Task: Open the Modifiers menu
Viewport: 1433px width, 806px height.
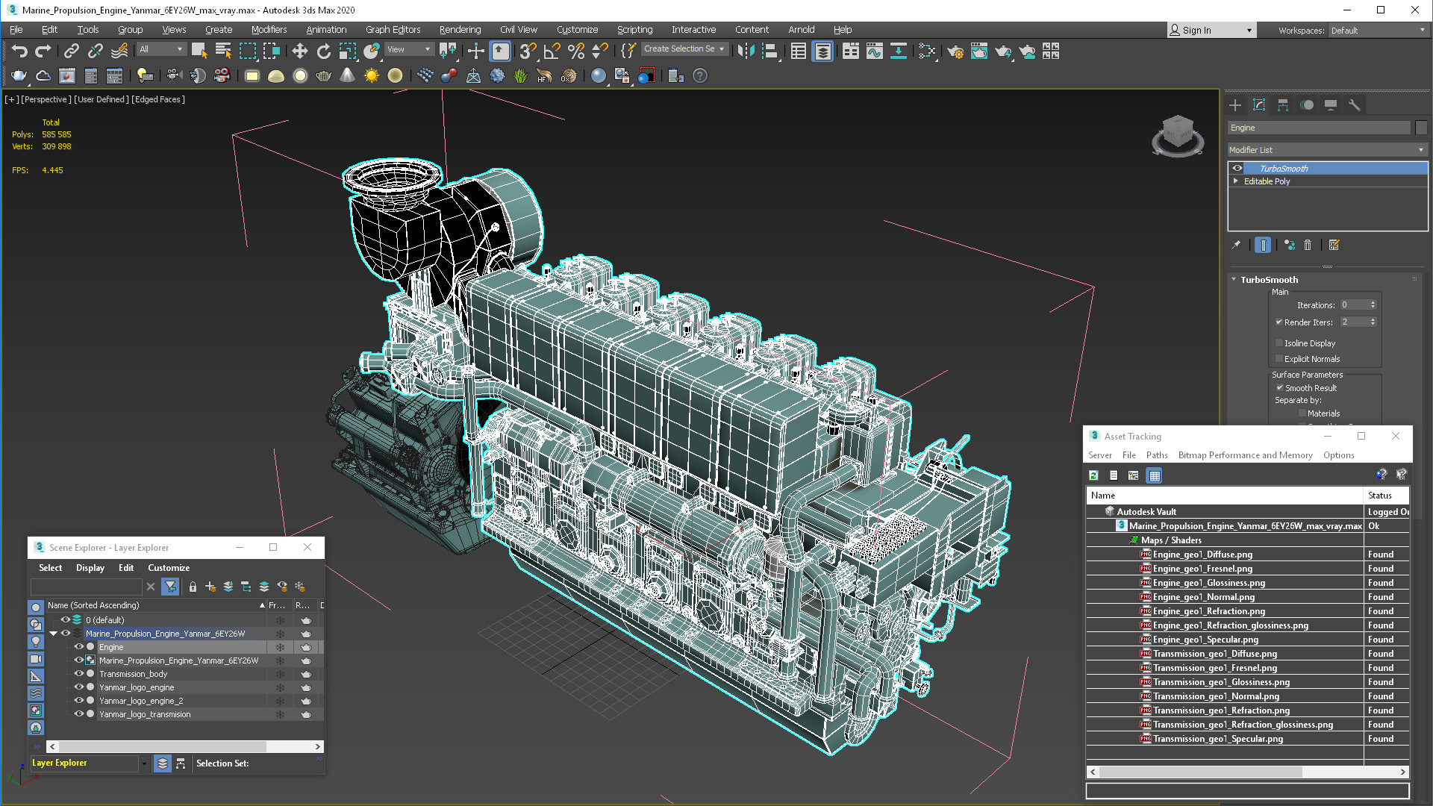Action: tap(269, 30)
